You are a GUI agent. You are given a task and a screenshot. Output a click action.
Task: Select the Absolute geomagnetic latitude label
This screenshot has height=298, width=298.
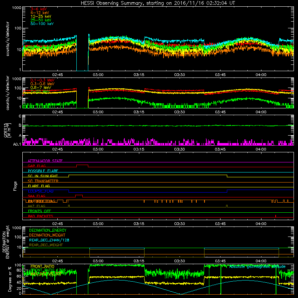257,266
